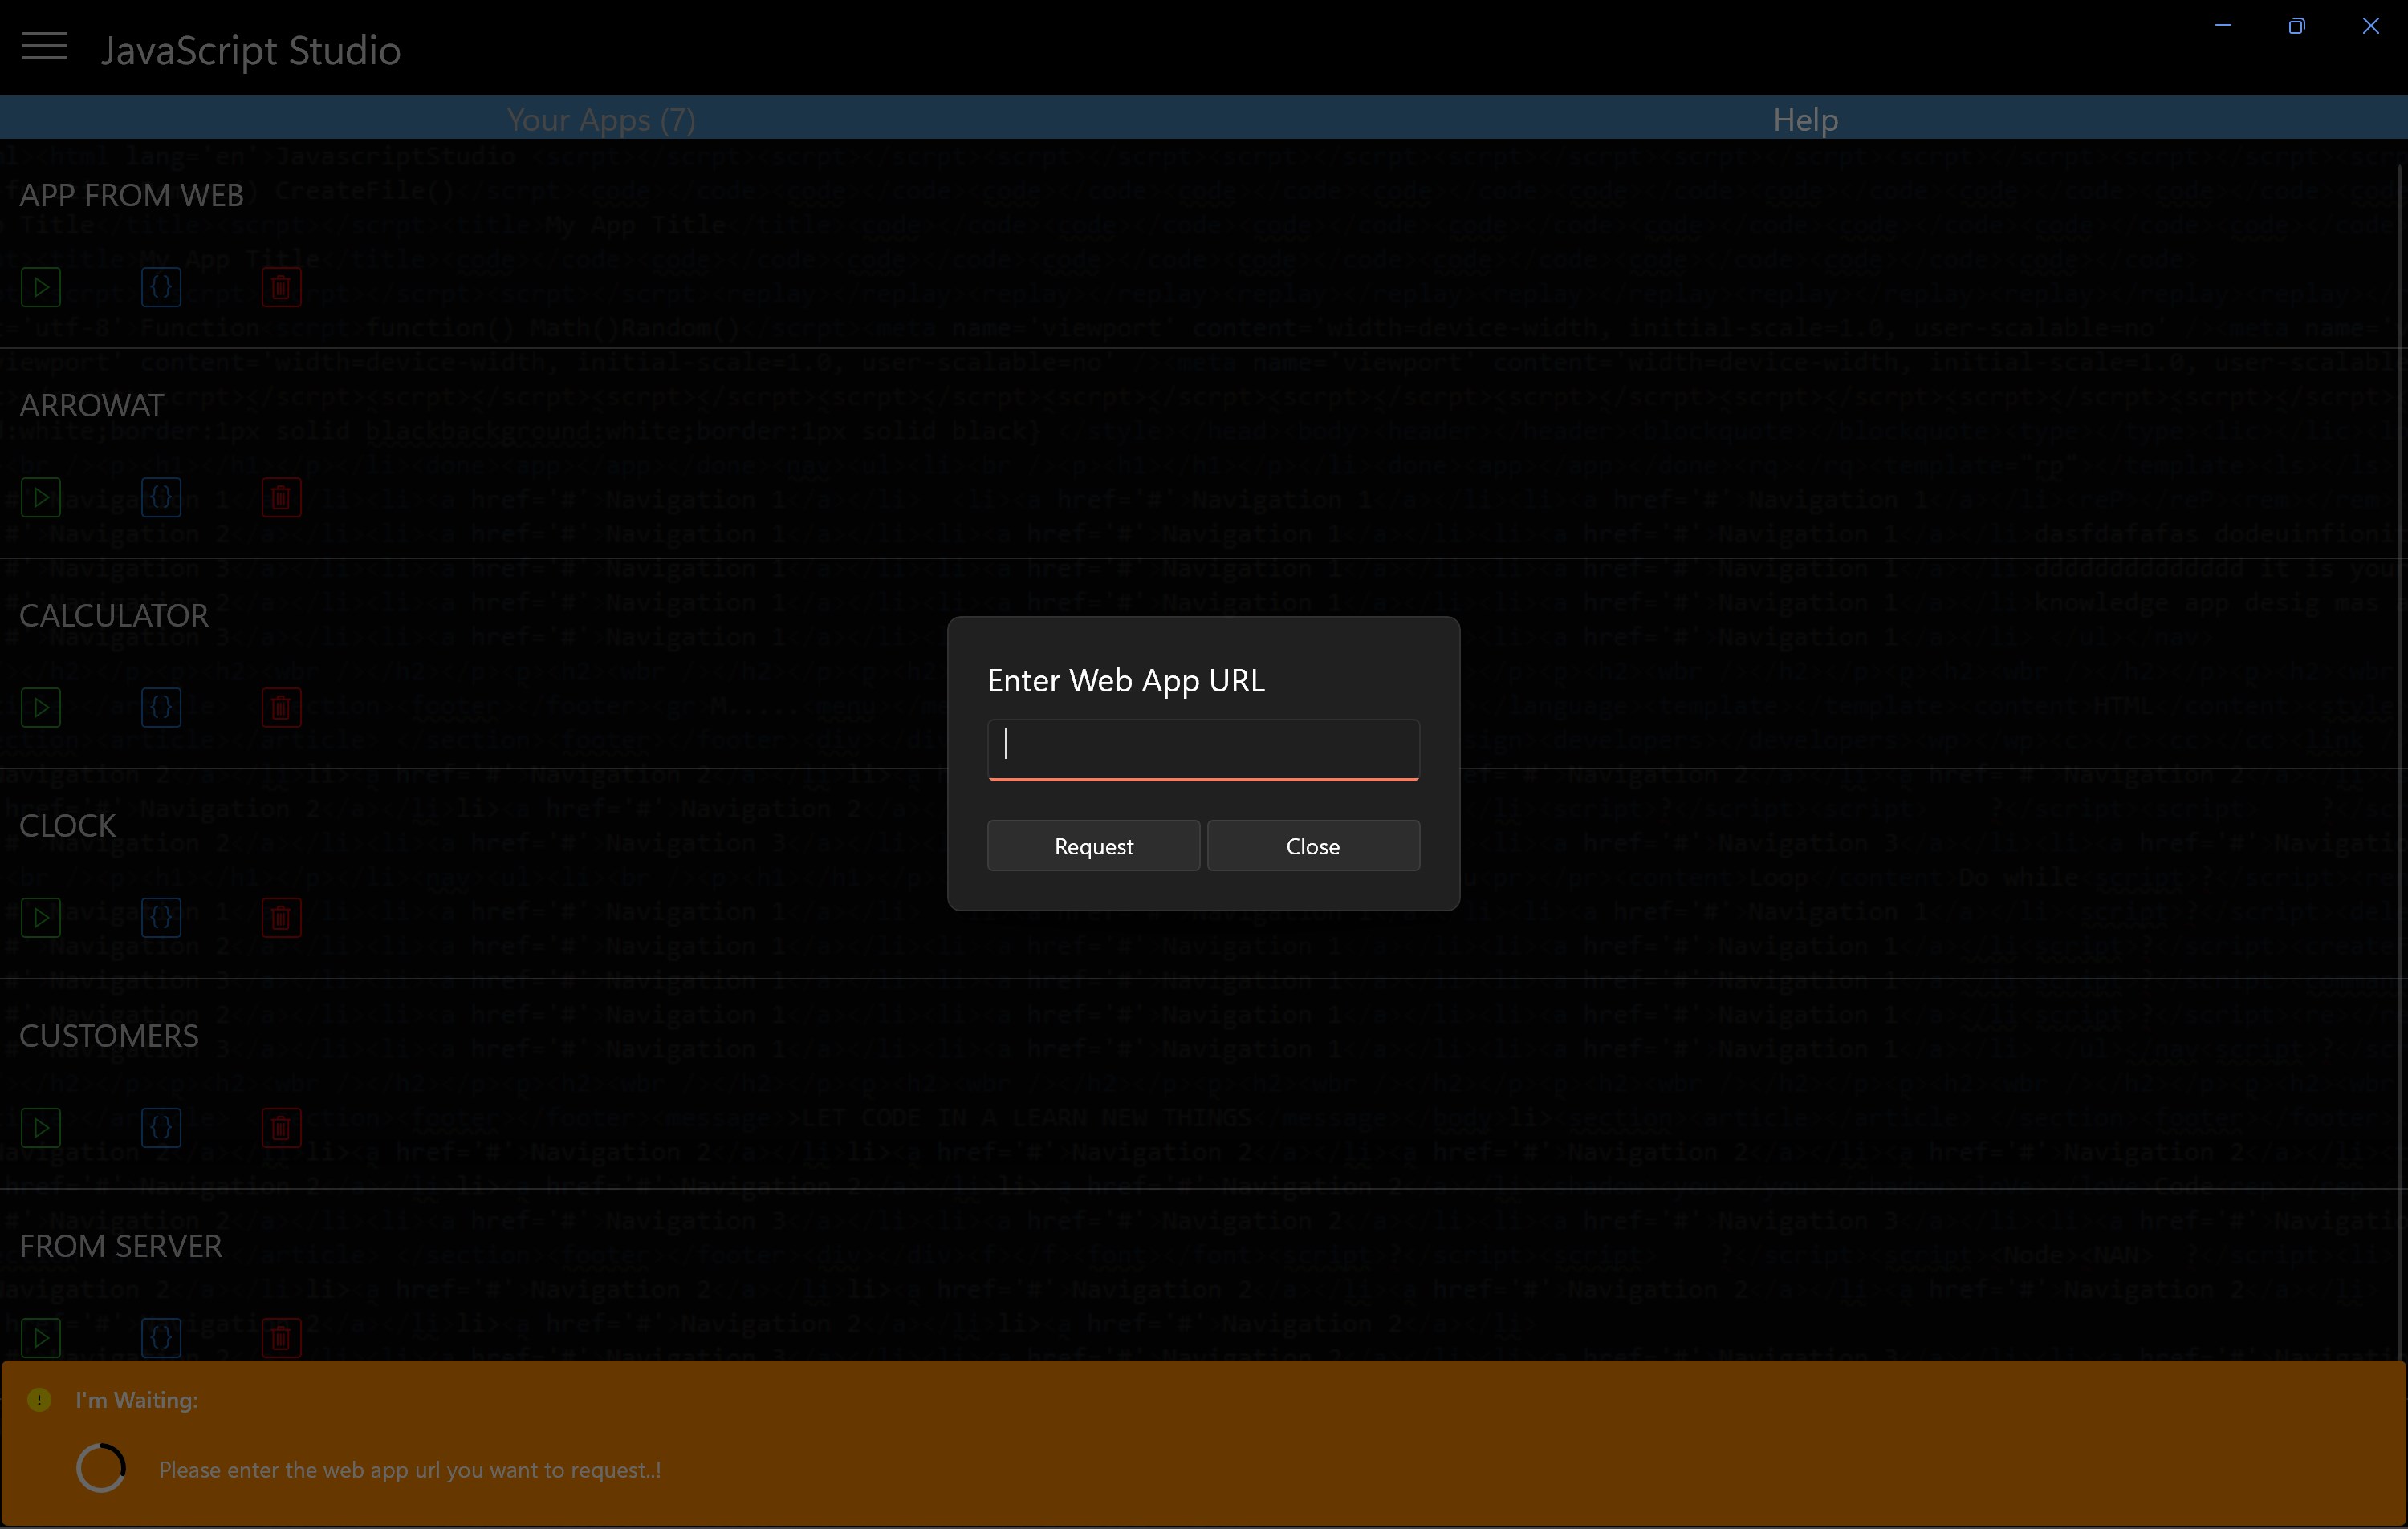Delete the APP FROM WEB app

point(281,288)
